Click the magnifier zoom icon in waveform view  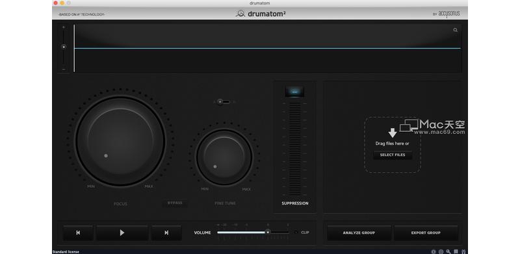456,30
